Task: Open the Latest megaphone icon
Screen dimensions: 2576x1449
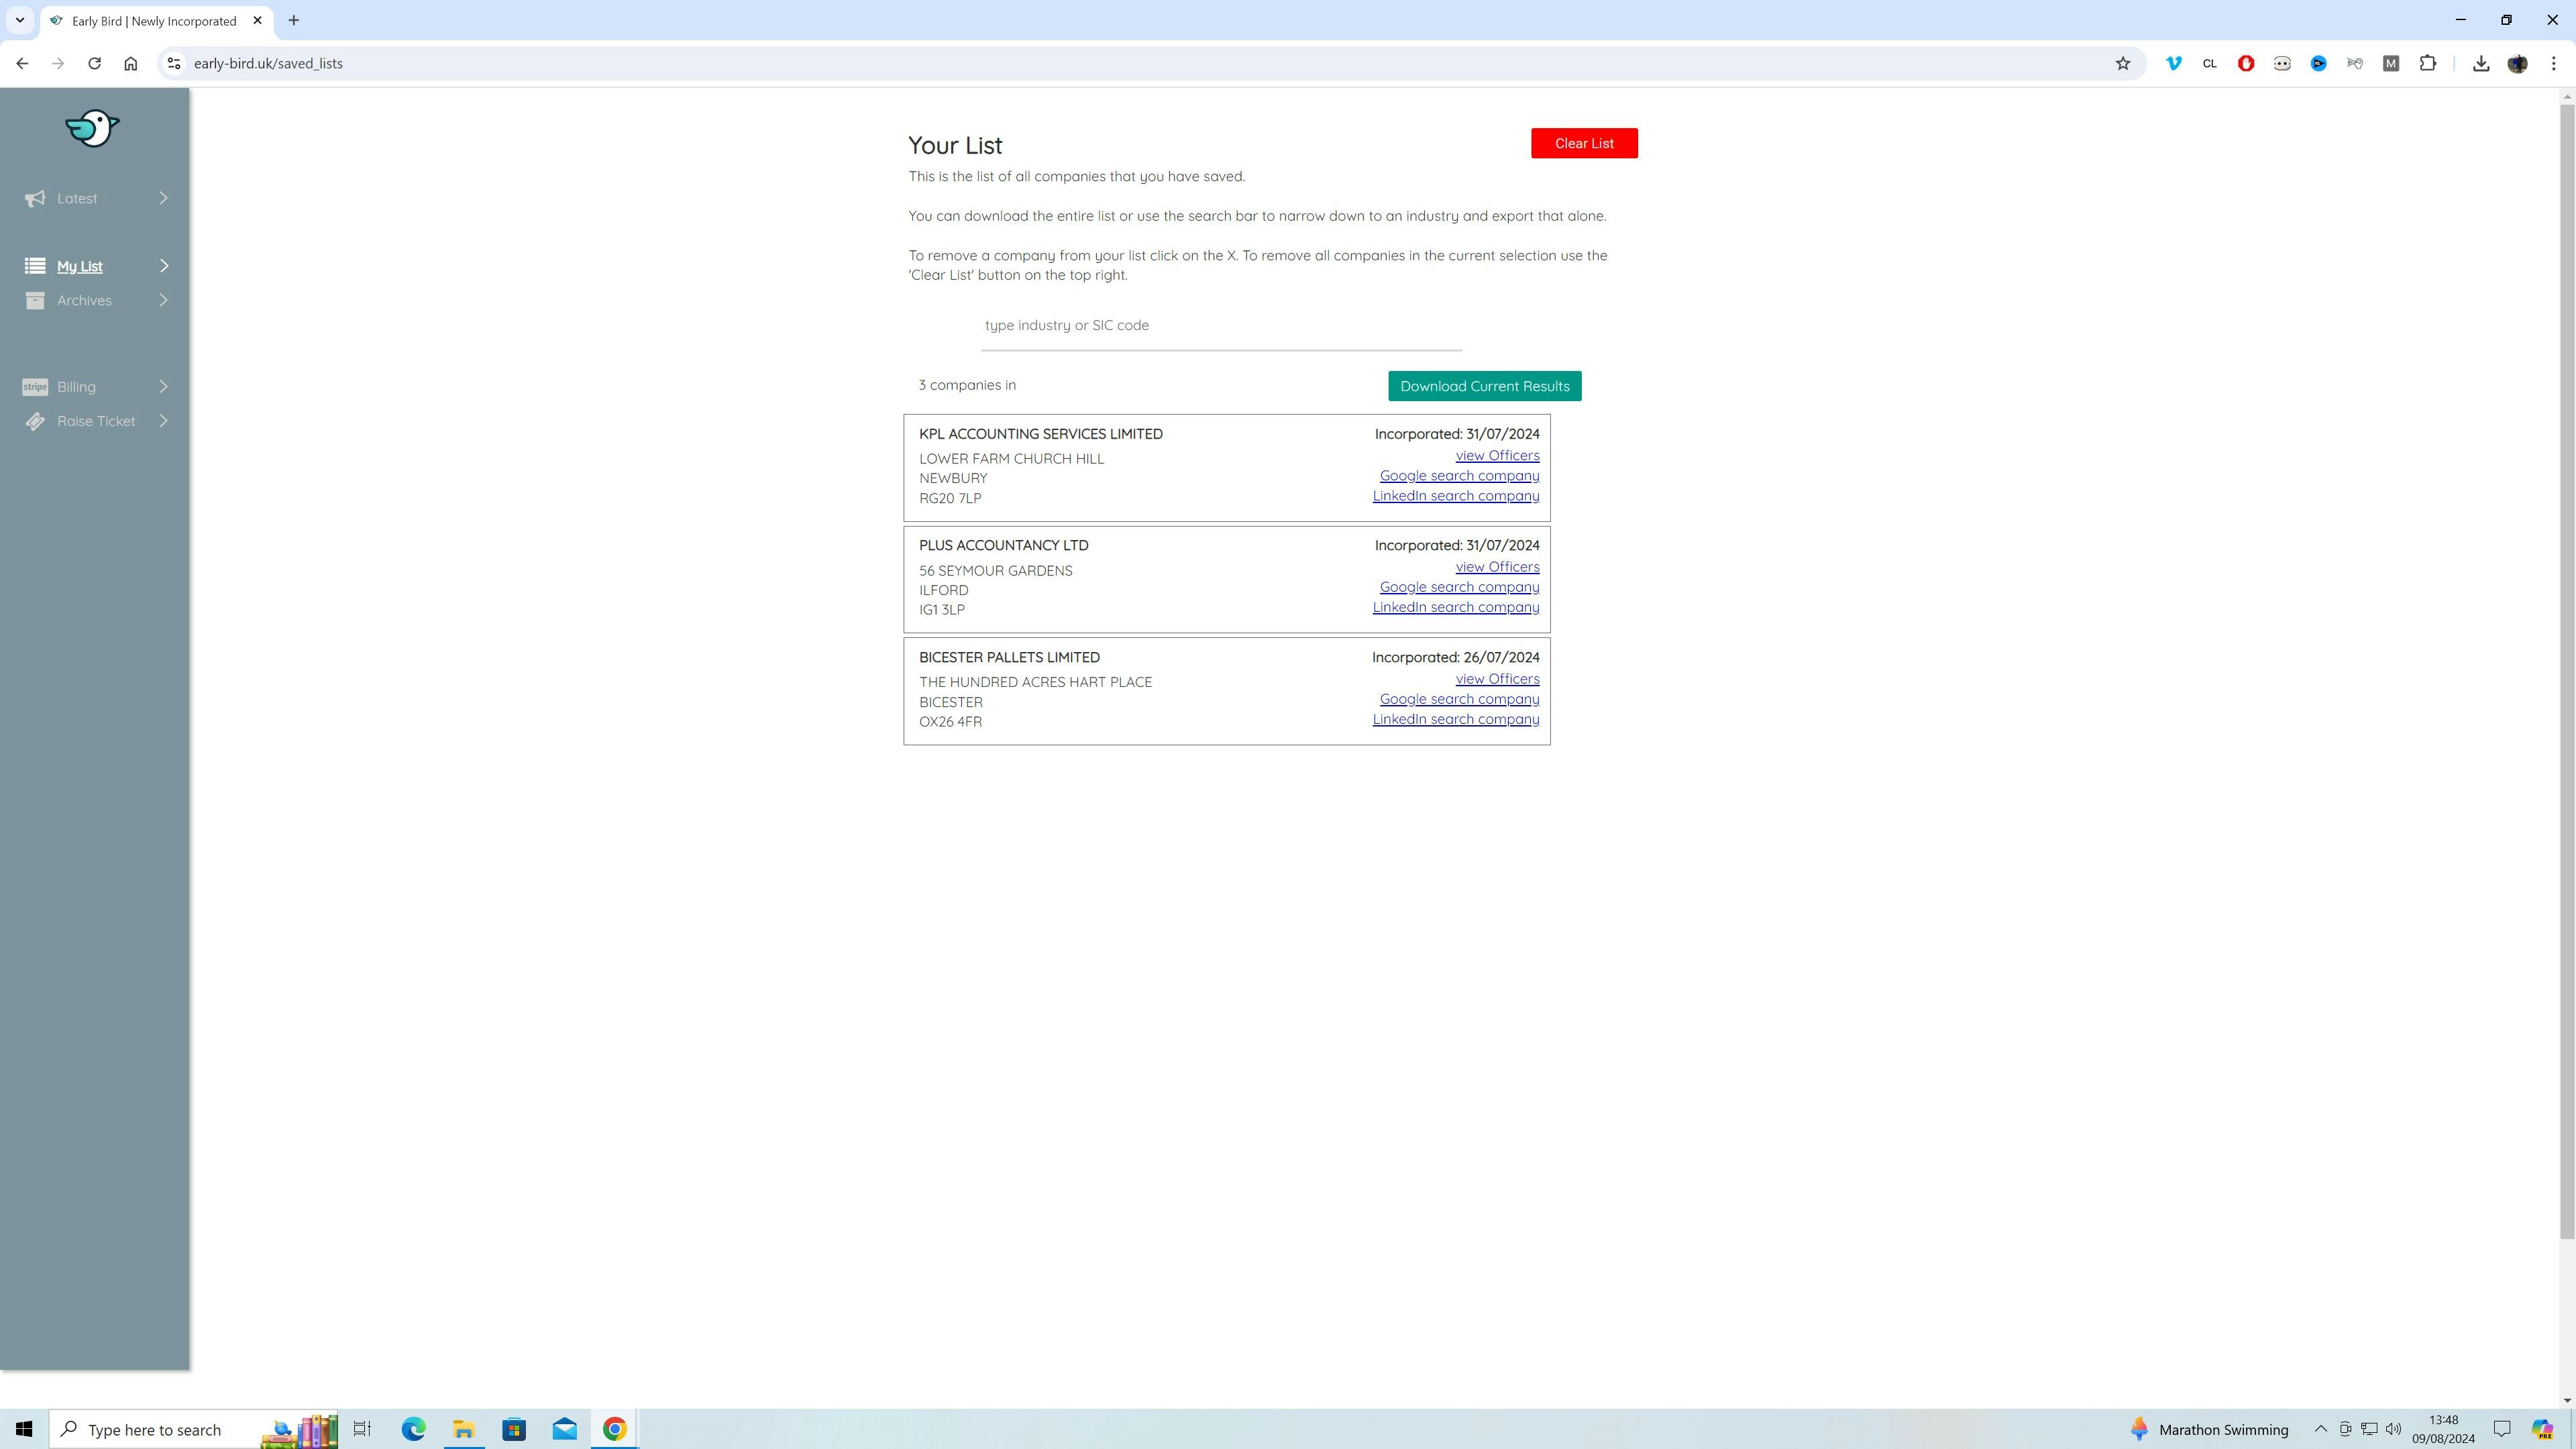Action: (35, 199)
